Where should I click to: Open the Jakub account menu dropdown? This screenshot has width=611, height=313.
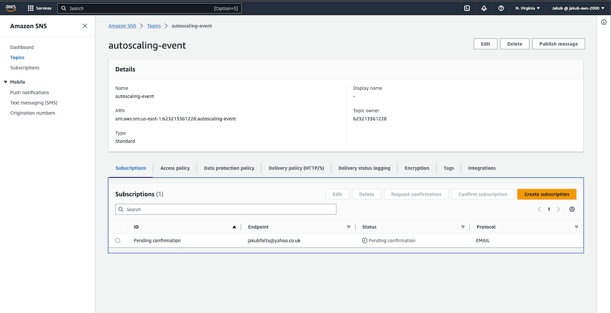pos(578,8)
